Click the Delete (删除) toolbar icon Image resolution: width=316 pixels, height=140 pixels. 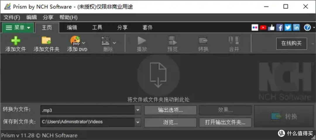[106, 40]
